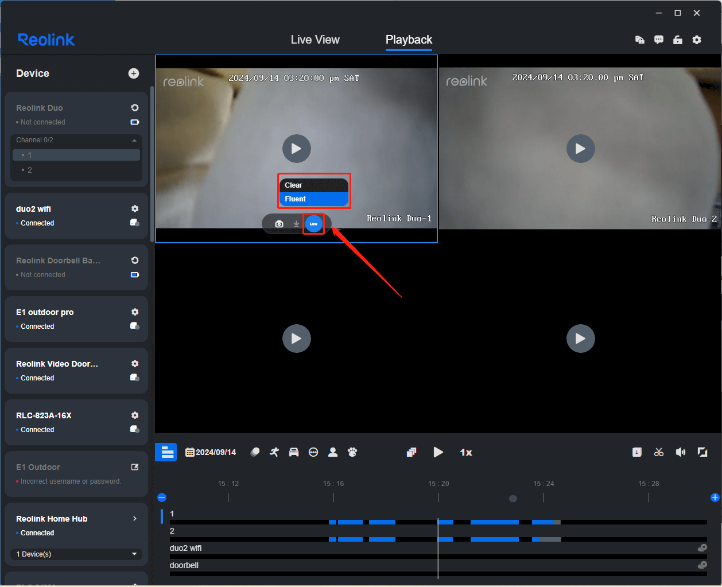The width and height of the screenshot is (722, 587).
Task: Click the 15:24 blue recording segment on track 1
Action: [543, 522]
